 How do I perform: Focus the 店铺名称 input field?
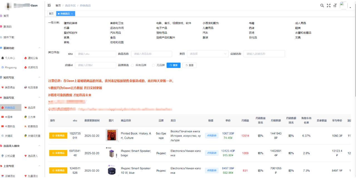click(x=264, y=54)
